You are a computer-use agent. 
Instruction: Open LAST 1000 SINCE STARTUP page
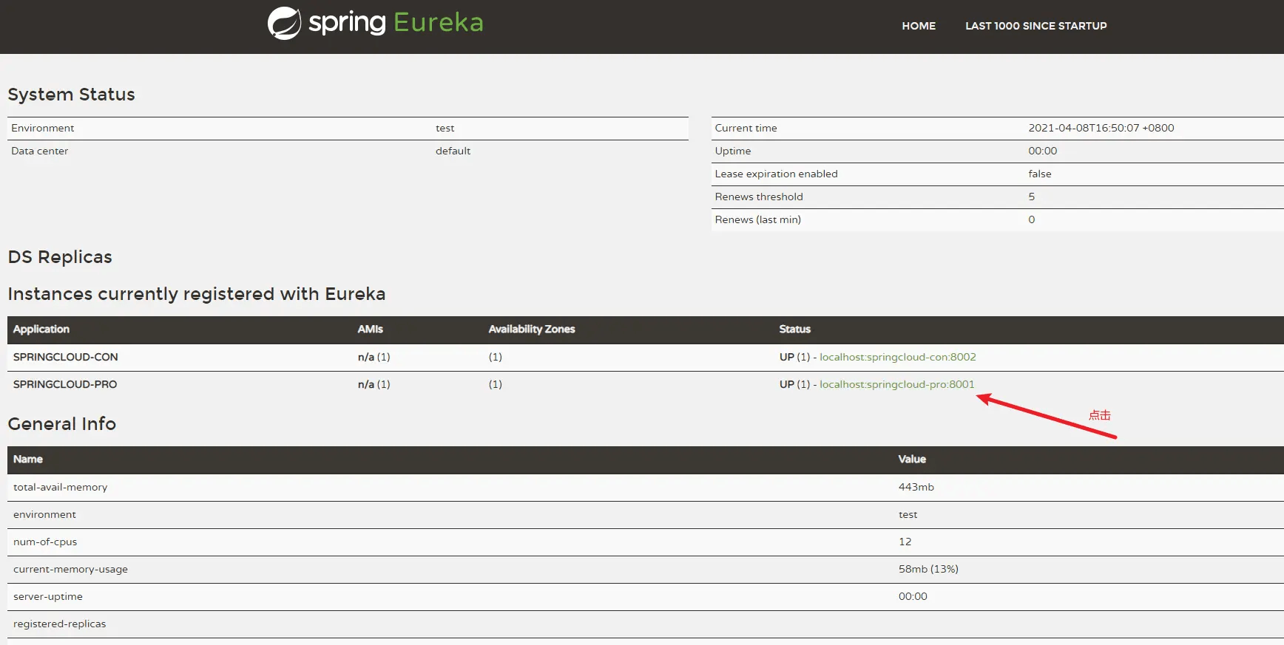1035,26
